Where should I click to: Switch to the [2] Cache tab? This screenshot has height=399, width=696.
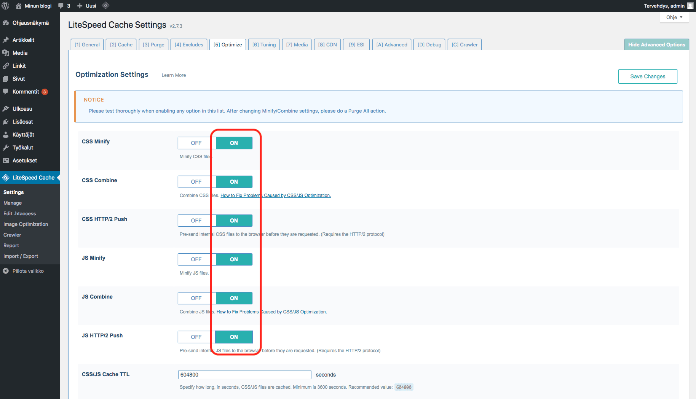click(x=121, y=45)
